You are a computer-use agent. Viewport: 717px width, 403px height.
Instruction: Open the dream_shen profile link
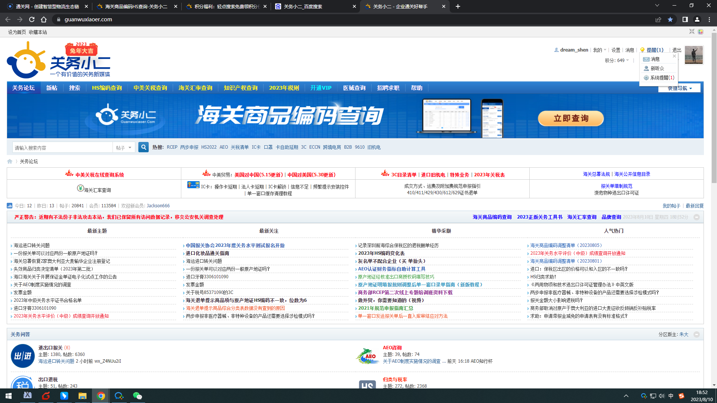(574, 50)
